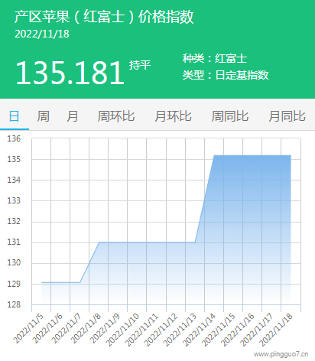Click the 135.181 index value

pos(70,73)
